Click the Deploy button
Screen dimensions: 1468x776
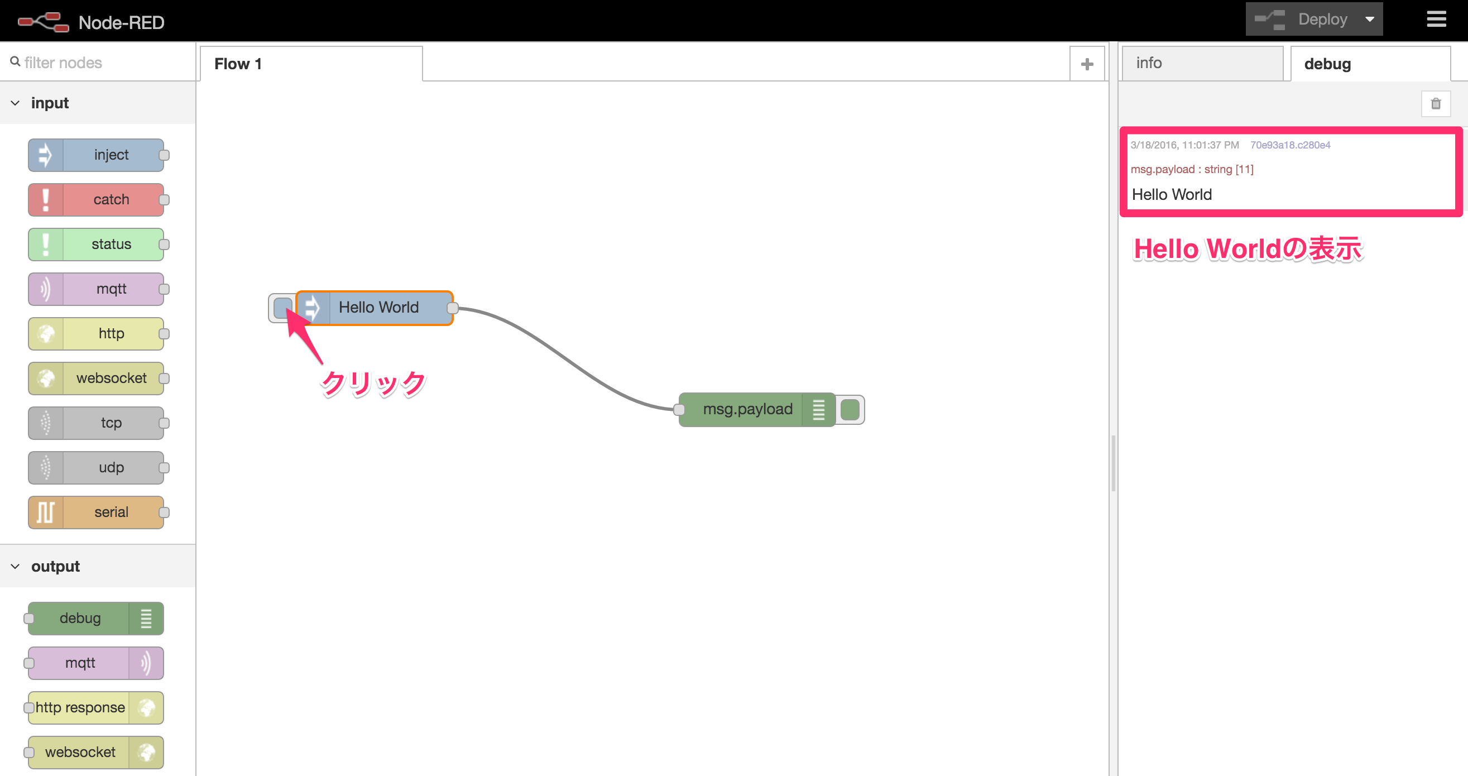pos(1322,19)
